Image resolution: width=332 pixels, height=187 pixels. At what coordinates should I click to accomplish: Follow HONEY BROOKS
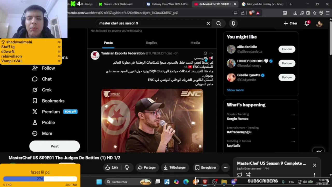click(287, 63)
